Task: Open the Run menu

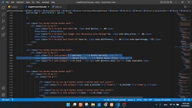Action: 38,2
